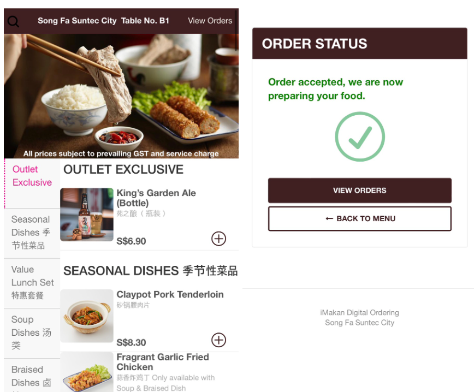This screenshot has height=392, width=474.
Task: Click the BACK TO MENU button
Action: pyautogui.click(x=360, y=218)
